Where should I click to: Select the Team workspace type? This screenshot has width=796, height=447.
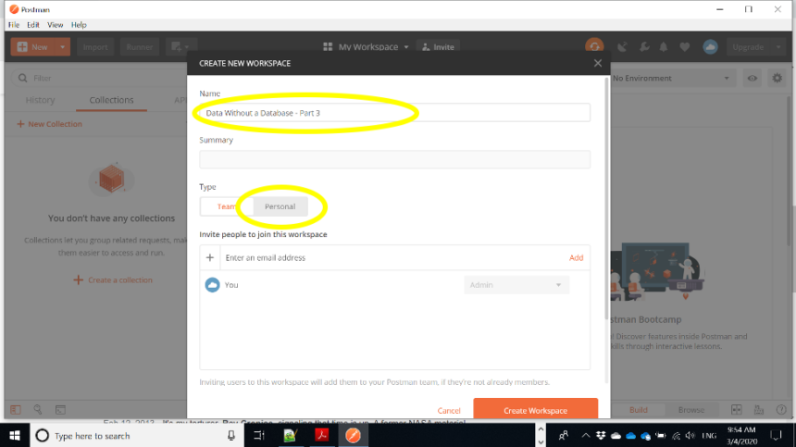[226, 206]
